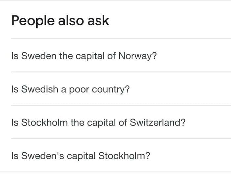
Task: Click the word 'Sweden' in first question
Action: point(39,56)
